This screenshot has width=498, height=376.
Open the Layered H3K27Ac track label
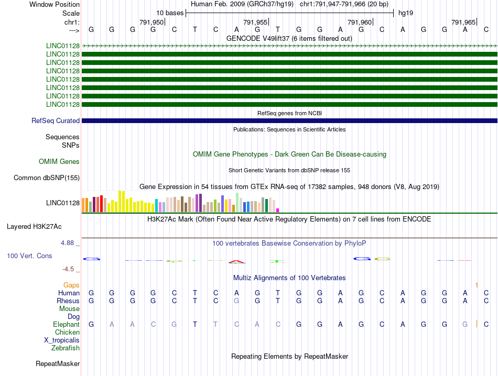(34, 227)
